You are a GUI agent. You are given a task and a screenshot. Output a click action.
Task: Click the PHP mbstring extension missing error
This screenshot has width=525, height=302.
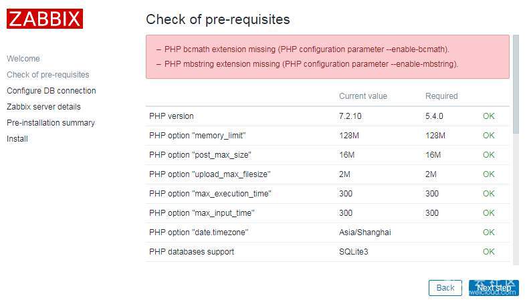(311, 64)
